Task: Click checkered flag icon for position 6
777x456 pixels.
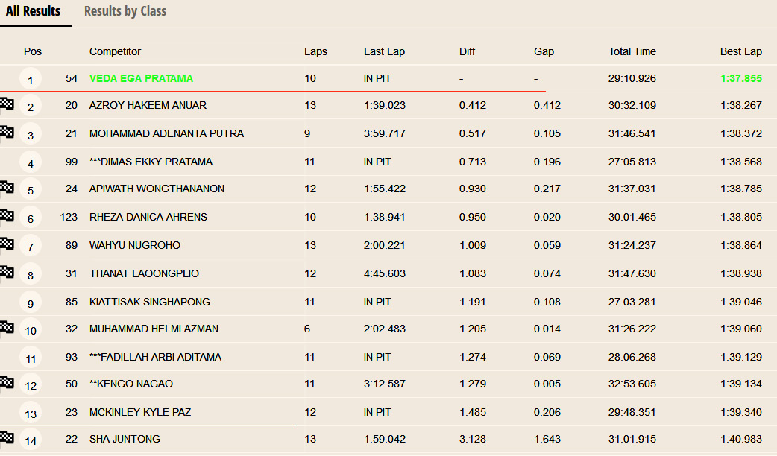Action: tap(7, 215)
